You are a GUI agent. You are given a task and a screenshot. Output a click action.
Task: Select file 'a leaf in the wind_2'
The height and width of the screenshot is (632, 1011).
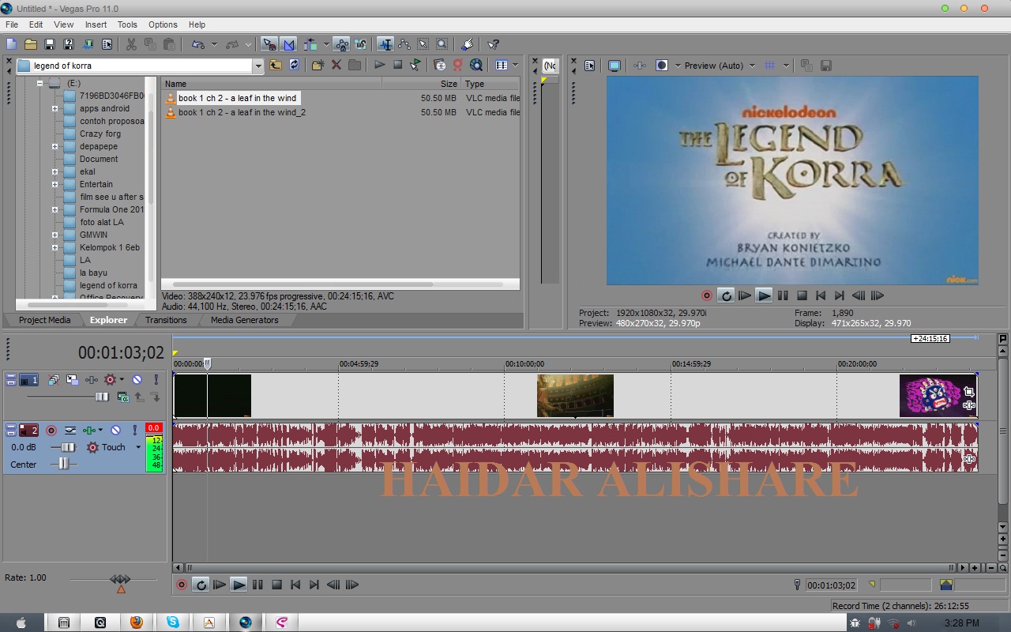(x=242, y=112)
